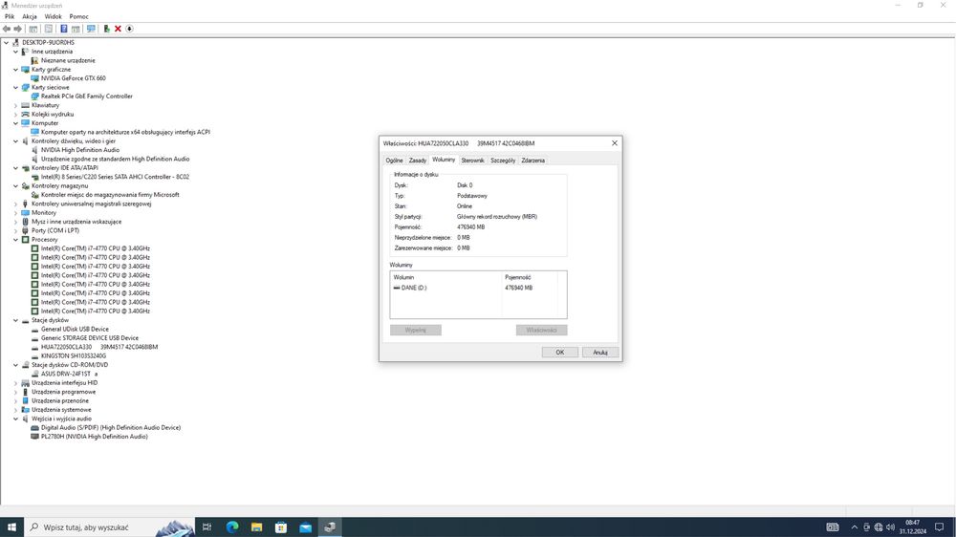Click the red X uninstall device icon

pos(118,29)
